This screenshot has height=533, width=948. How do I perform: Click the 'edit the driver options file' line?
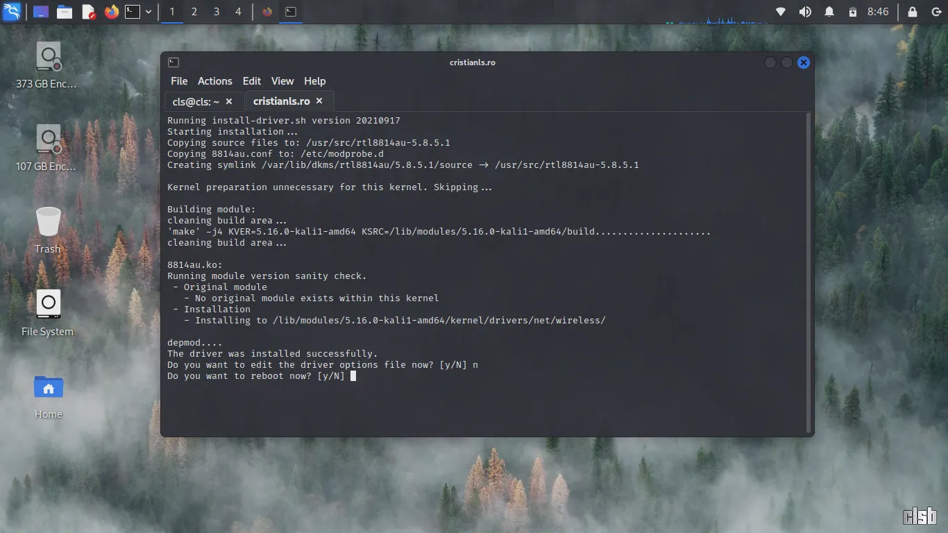[x=323, y=365]
